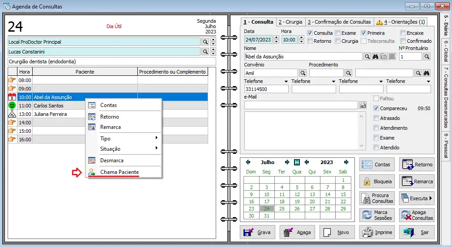Click the search icon beside Convênio Amil
Screen dimensions: 452x247
click(x=303, y=73)
